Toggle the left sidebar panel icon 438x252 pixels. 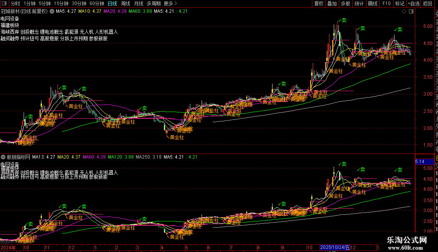click(x=4, y=3)
